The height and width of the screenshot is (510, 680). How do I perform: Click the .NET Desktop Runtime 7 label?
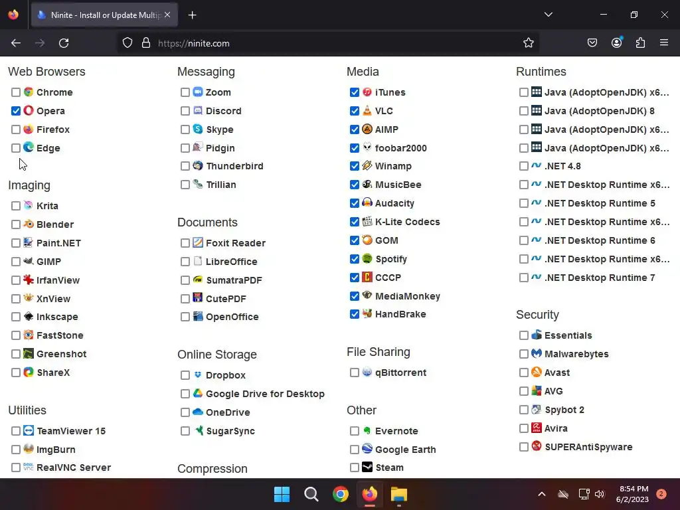point(600,278)
